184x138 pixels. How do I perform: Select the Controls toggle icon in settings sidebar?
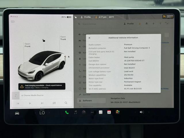[x=80, y=34]
